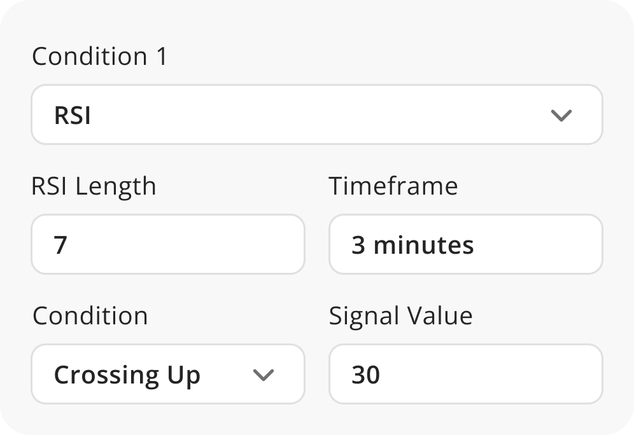The width and height of the screenshot is (634, 435).
Task: Click the Signal Value label
Action: point(400,316)
